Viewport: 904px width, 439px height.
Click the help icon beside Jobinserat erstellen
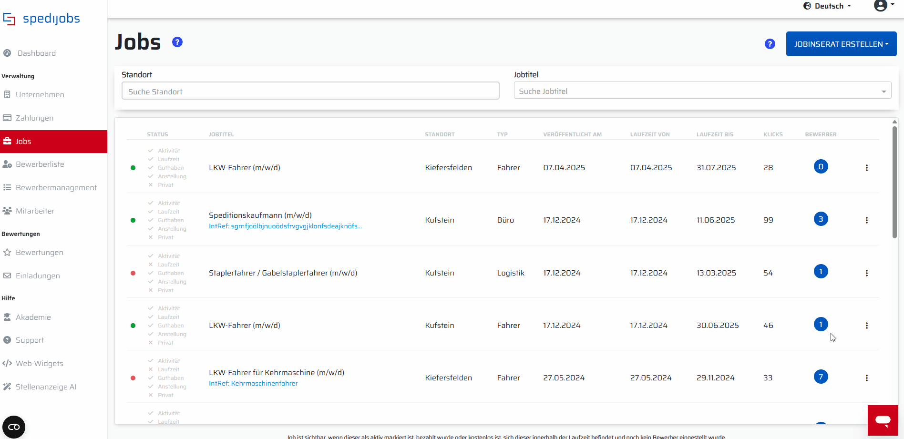click(770, 44)
